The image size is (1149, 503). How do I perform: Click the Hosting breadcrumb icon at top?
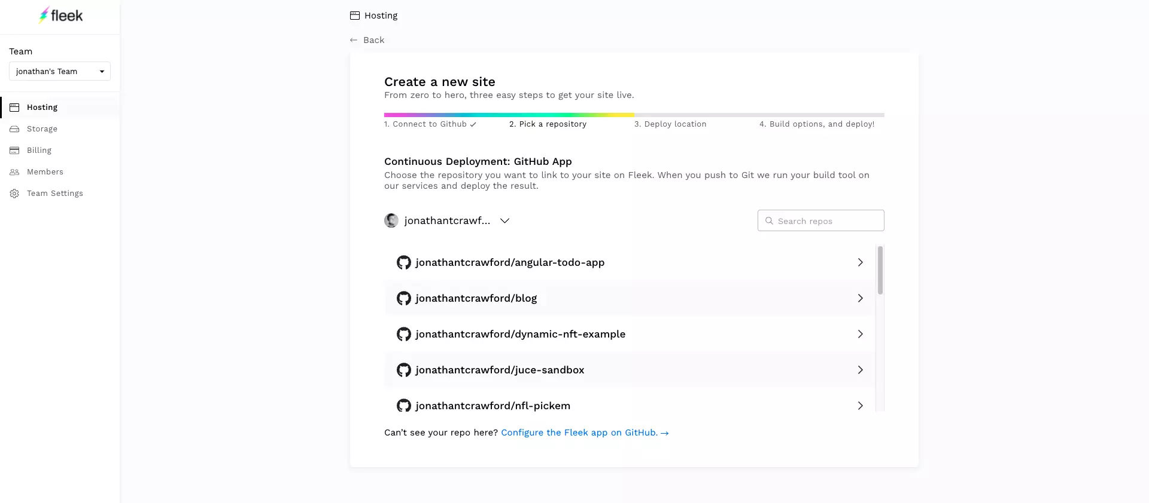(355, 16)
